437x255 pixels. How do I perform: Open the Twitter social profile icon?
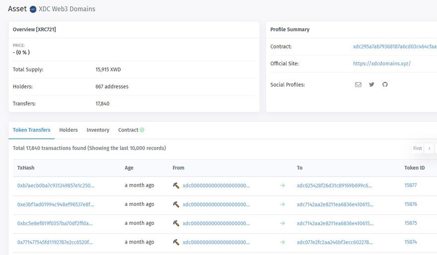coord(371,85)
